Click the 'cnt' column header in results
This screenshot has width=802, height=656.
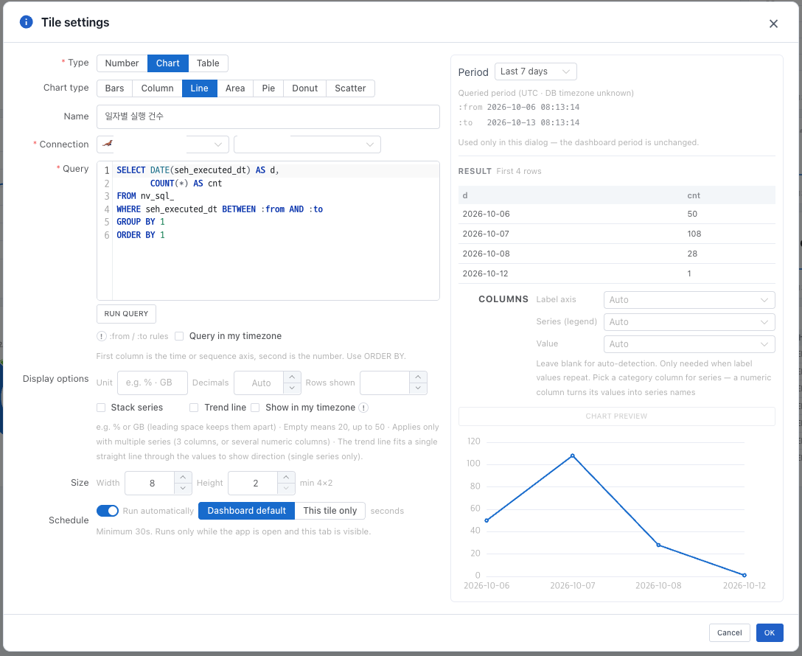(694, 195)
